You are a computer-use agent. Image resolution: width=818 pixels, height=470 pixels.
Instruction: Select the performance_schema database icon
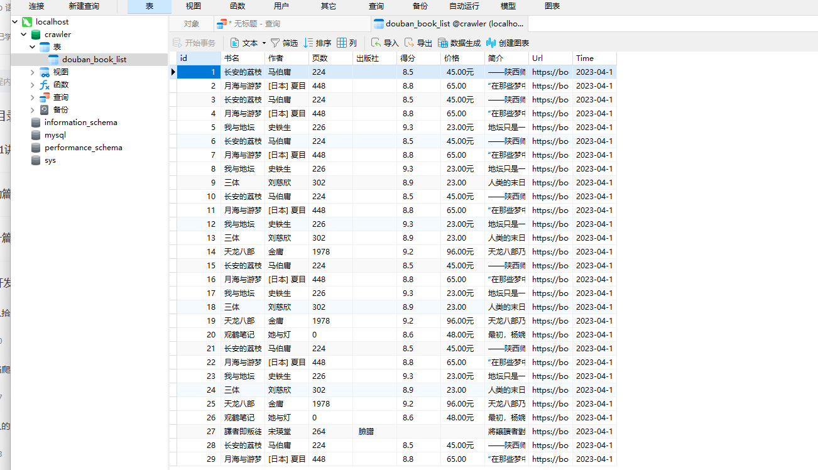click(36, 148)
